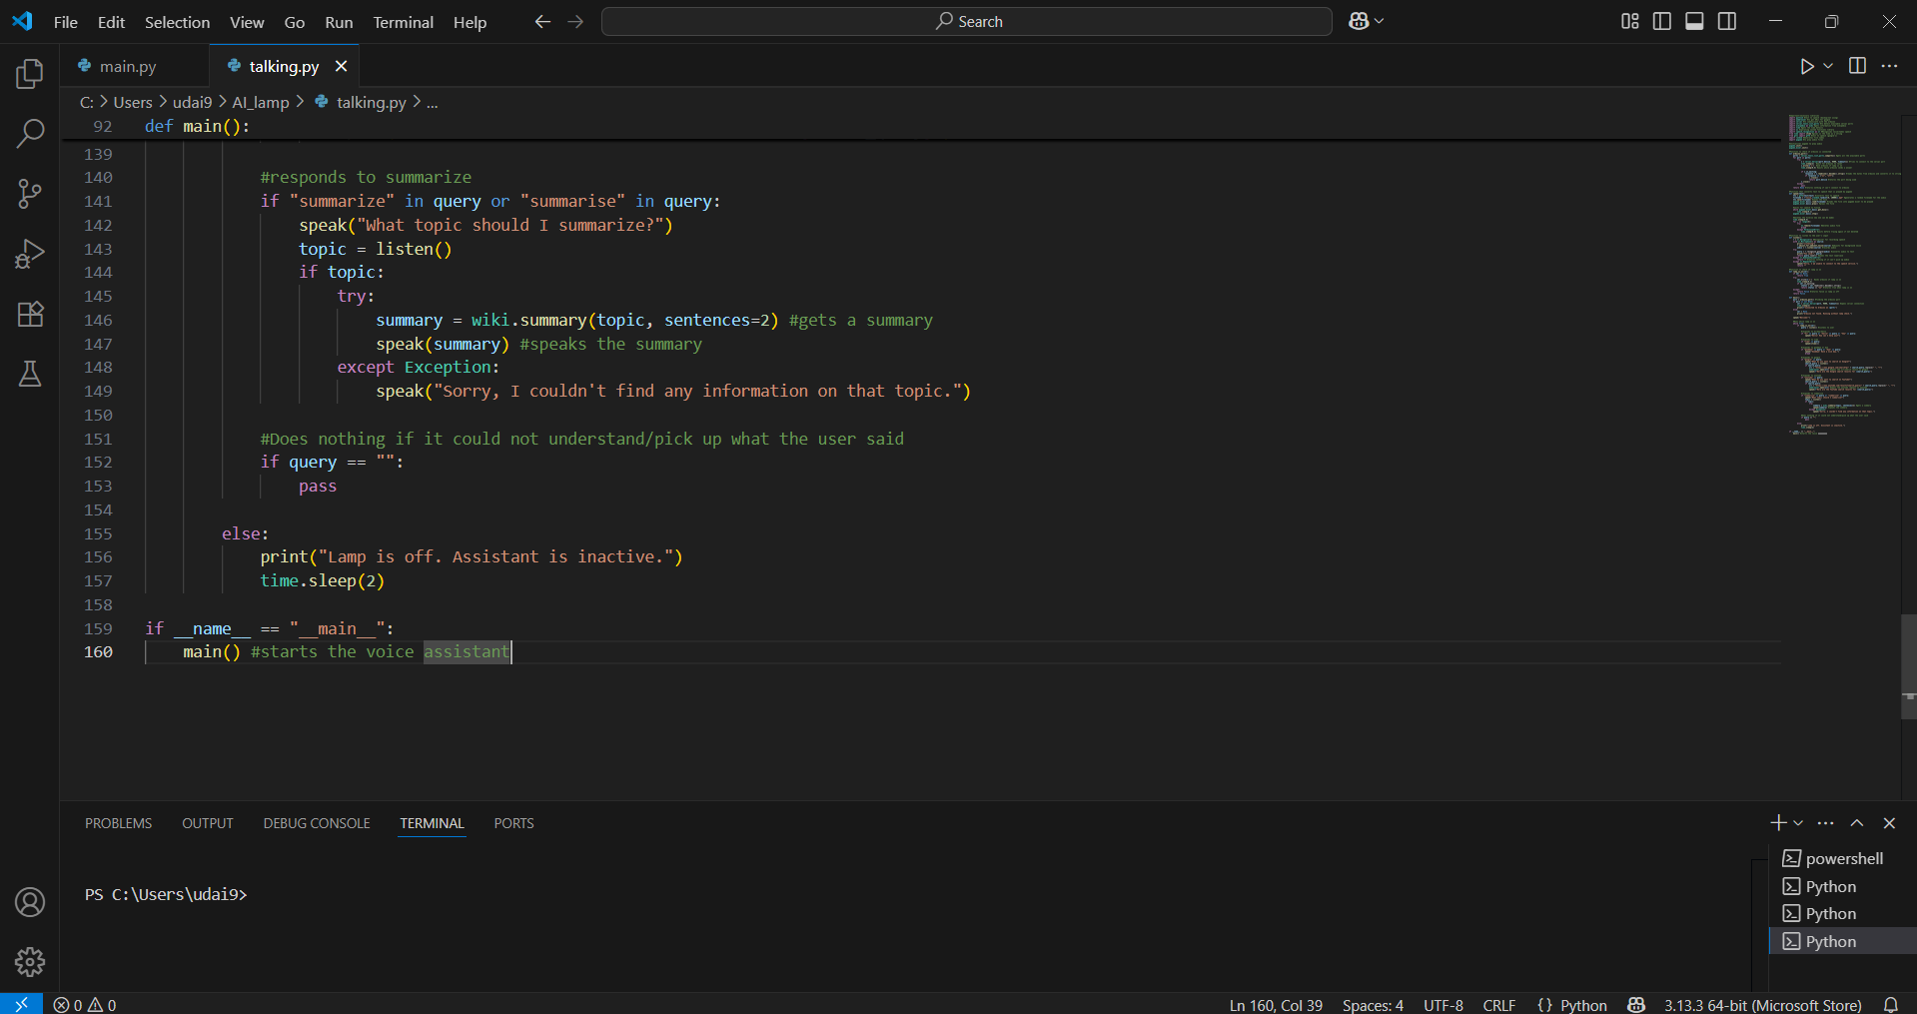
Task: Open the View menu
Action: tap(247, 22)
